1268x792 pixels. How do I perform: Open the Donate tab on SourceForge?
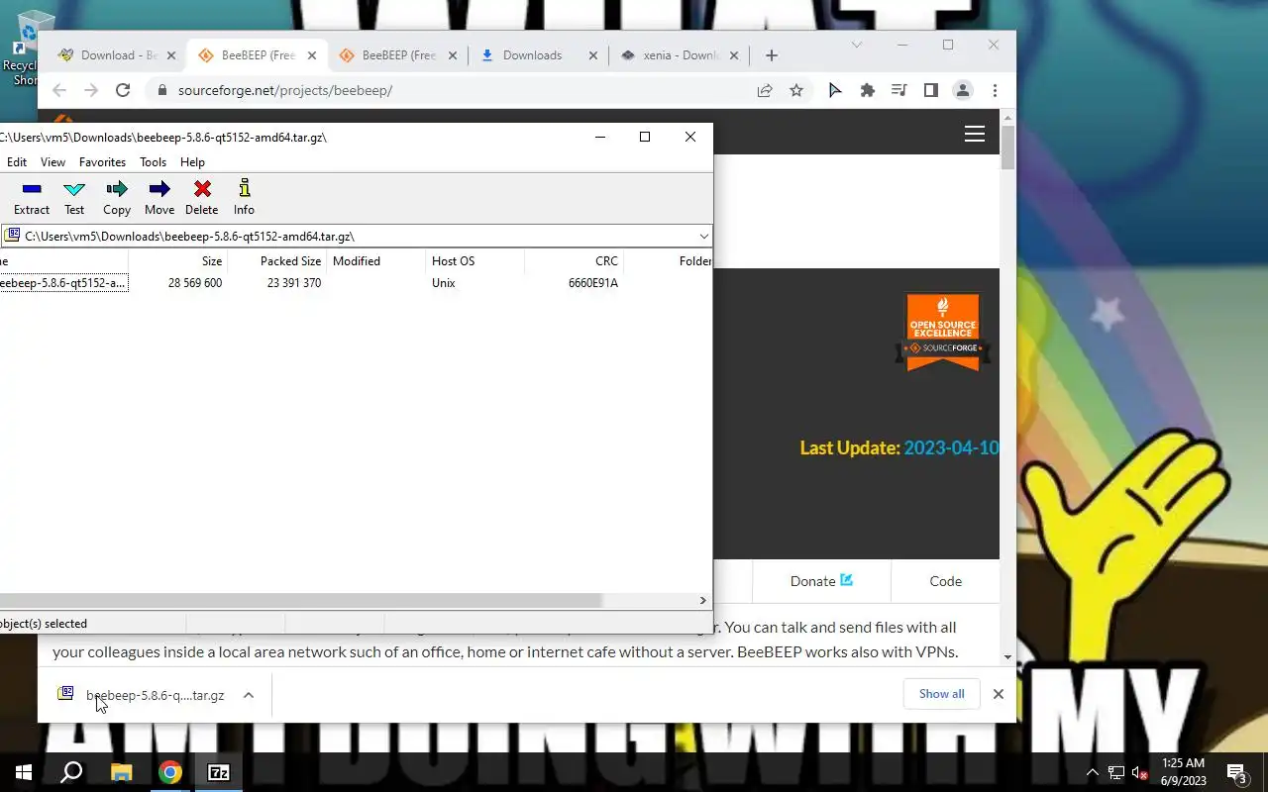821,581
